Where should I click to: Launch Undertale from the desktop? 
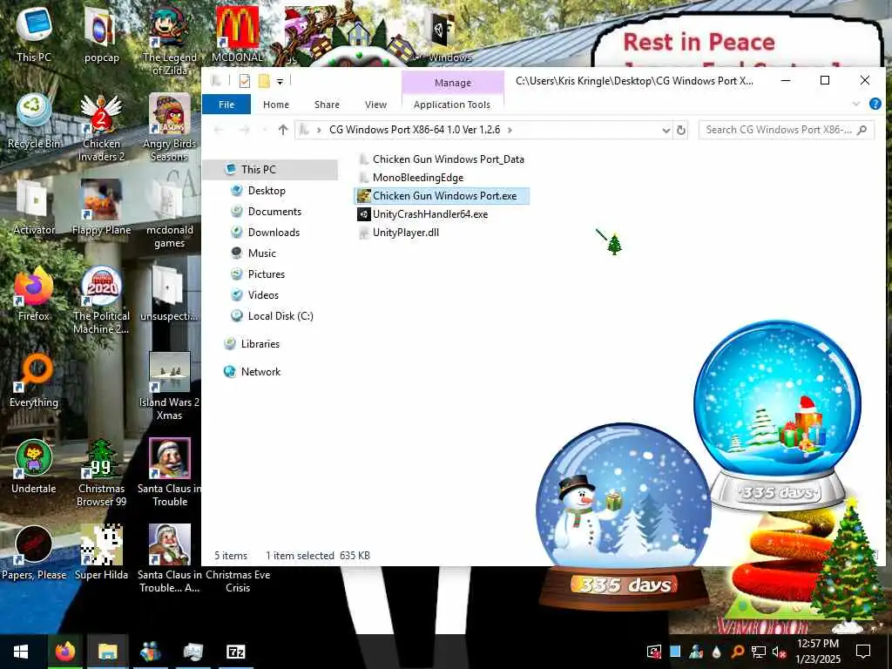point(34,467)
